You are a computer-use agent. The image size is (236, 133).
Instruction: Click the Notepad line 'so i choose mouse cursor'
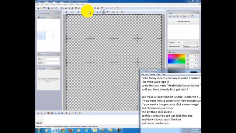157,108
